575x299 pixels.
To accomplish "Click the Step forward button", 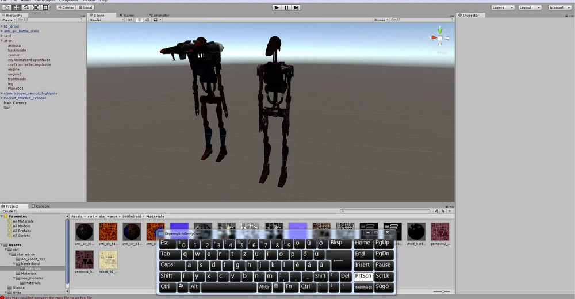I will click(x=296, y=7).
